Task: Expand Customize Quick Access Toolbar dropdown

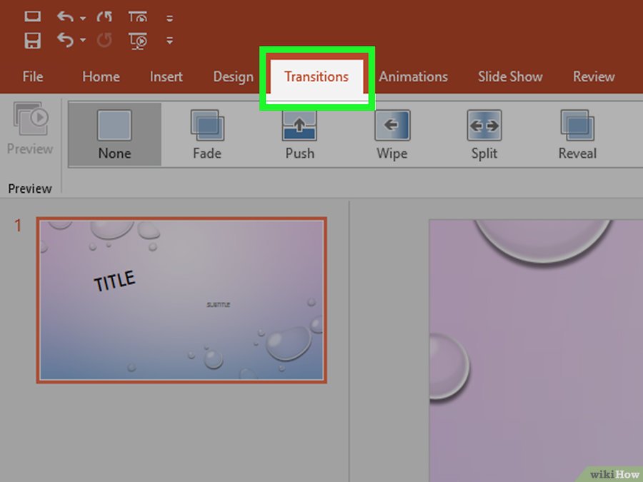Action: [x=169, y=41]
